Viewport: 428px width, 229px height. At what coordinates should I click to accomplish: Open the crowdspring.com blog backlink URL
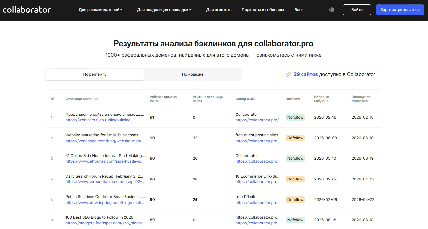click(105, 203)
